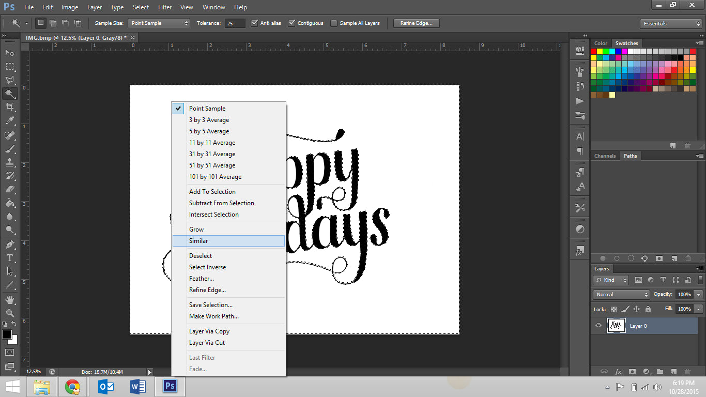Select the Rectangular Marquee tool
The height and width of the screenshot is (397, 706).
tap(9, 67)
